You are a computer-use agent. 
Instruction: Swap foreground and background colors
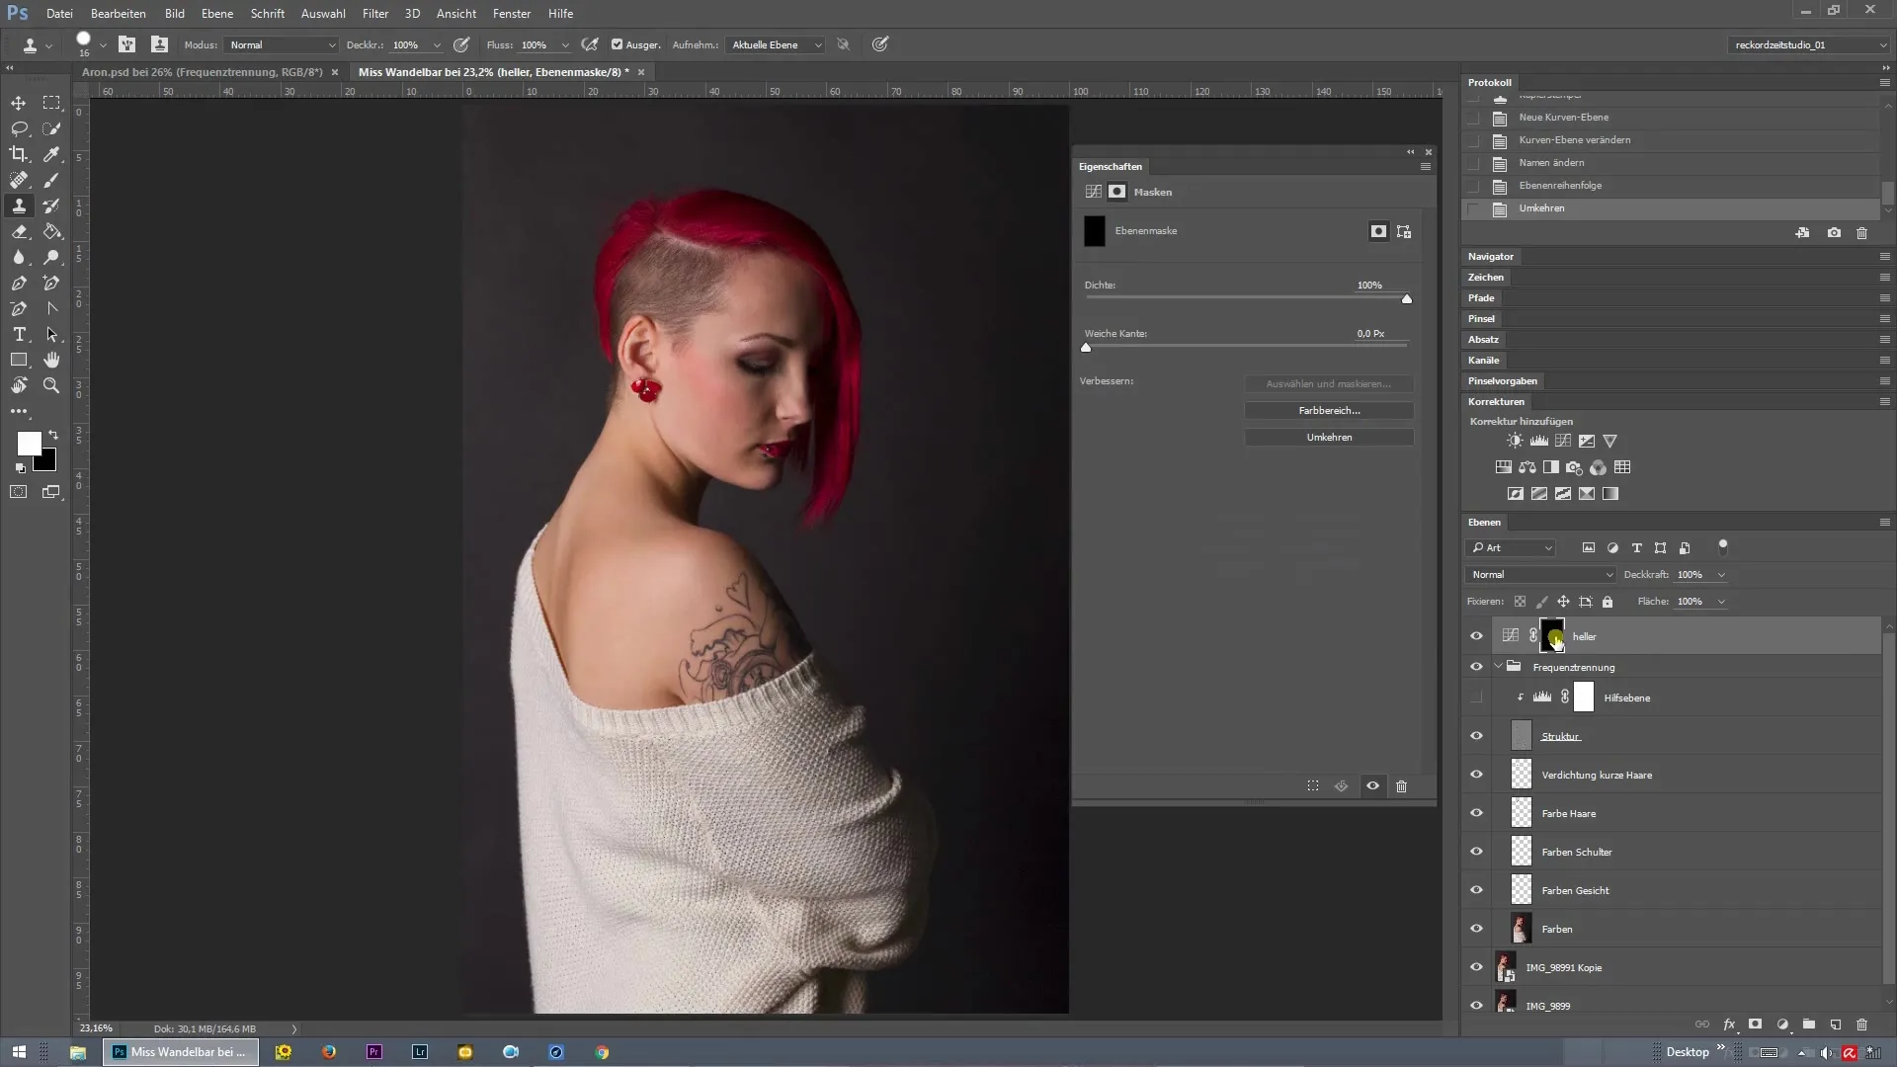53,435
